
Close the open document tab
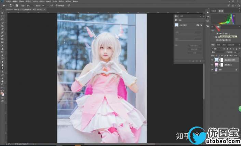pos(45,10)
